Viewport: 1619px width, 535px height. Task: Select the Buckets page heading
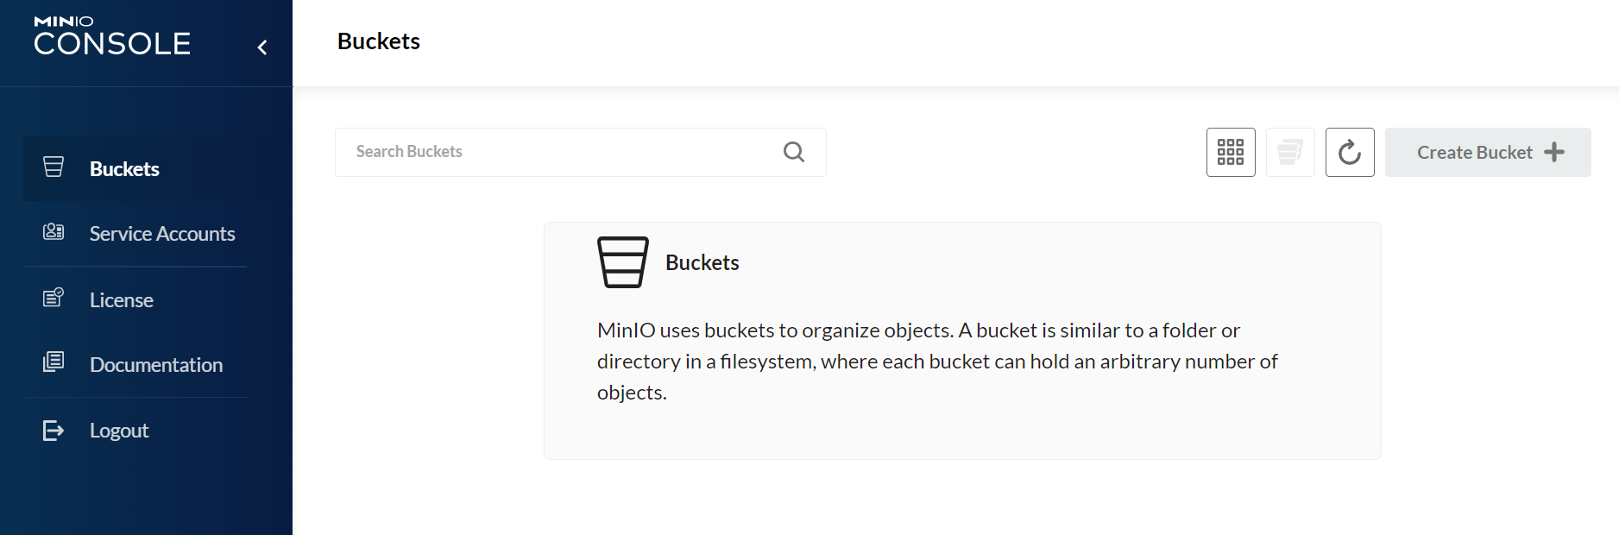378,41
